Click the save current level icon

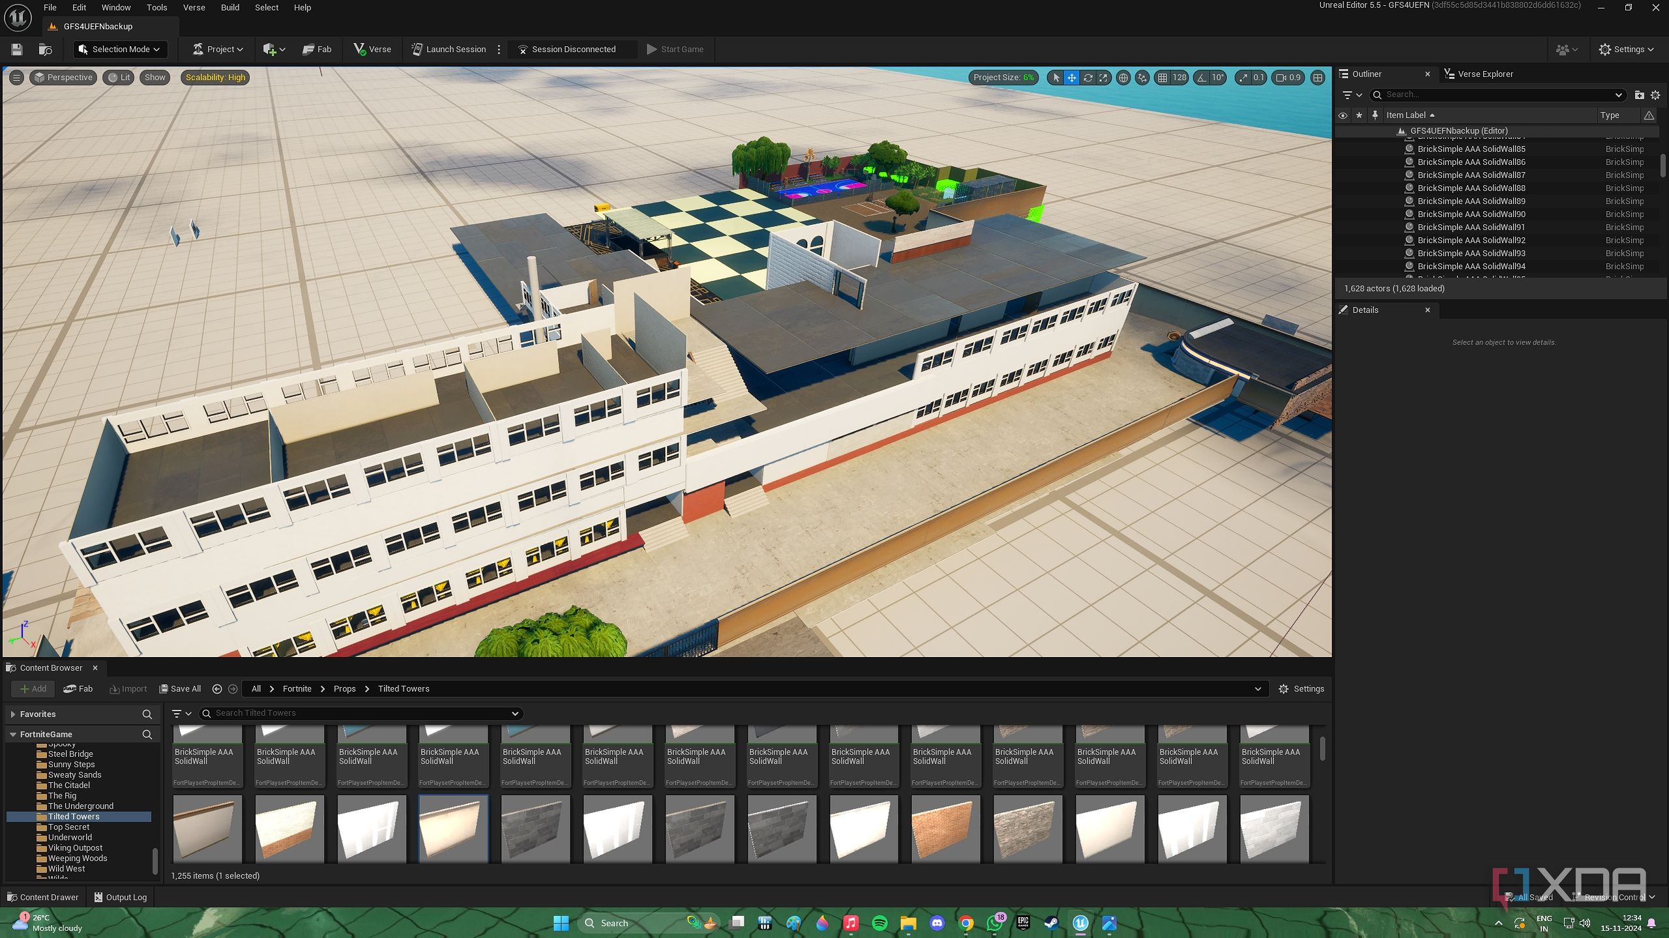point(17,50)
